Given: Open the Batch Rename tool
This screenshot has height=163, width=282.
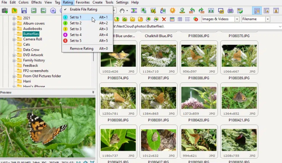Looking at the screenshot, I should (x=163, y=11).
